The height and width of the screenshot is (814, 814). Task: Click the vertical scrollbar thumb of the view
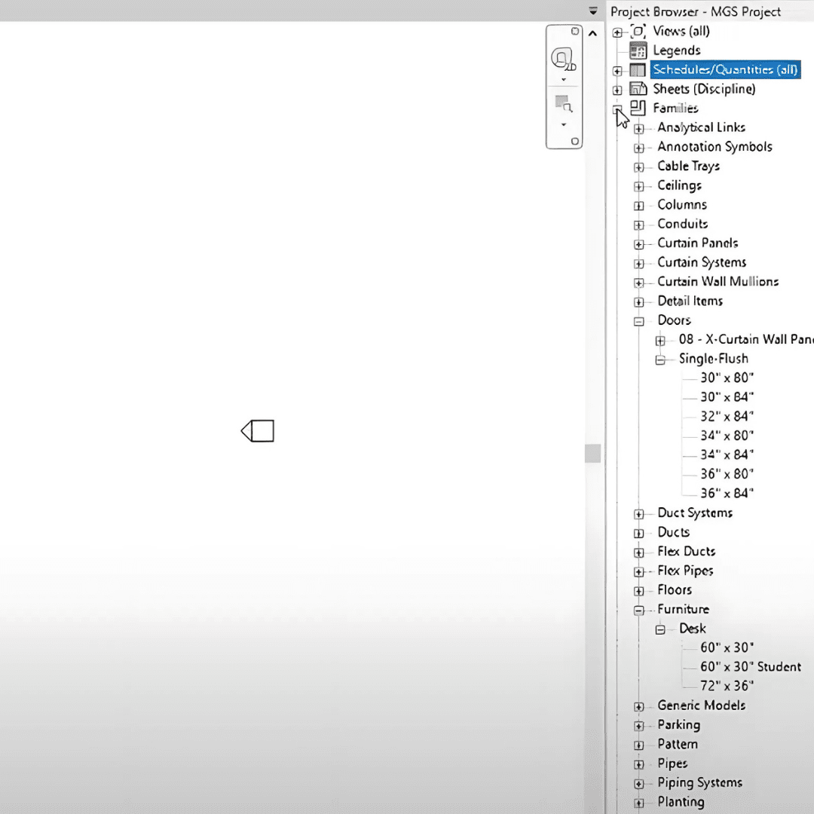593,453
